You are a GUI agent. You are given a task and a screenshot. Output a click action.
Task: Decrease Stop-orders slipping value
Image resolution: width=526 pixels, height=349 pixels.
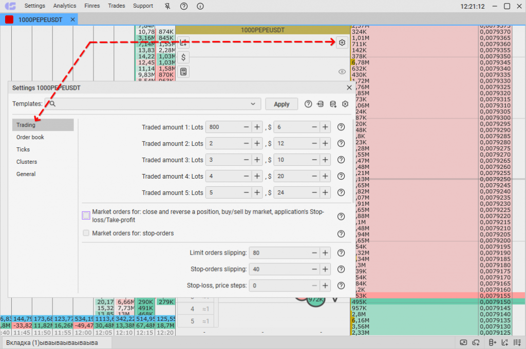point(314,269)
